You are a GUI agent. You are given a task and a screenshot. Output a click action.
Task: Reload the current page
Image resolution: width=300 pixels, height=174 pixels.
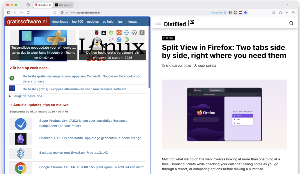pos(28,12)
